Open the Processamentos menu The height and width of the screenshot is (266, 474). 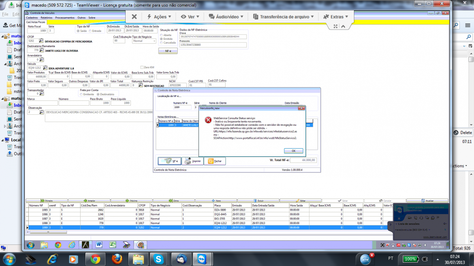point(65,18)
